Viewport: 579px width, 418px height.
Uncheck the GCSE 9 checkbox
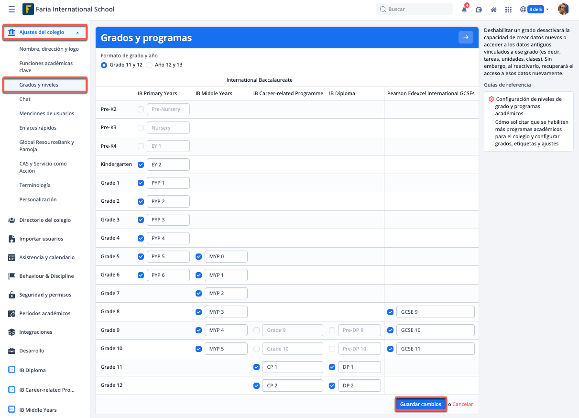pyautogui.click(x=390, y=312)
